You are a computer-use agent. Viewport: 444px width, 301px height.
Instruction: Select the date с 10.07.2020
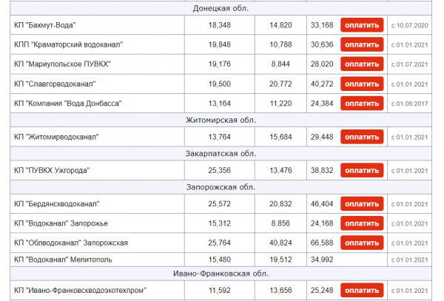[409, 26]
